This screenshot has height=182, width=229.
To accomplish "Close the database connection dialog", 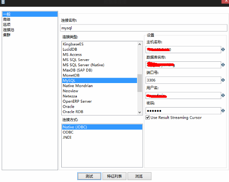I will 225,2.
